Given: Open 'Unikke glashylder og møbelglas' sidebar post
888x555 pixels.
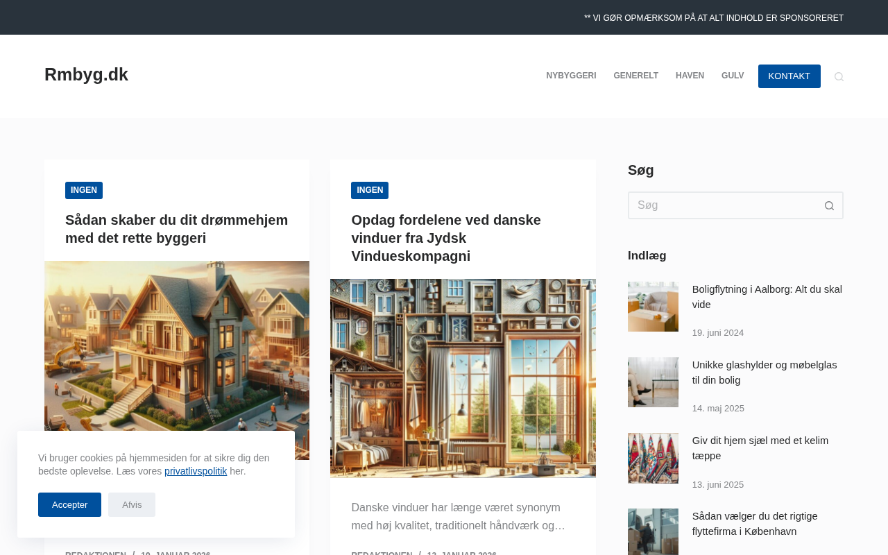Looking at the screenshot, I should [765, 373].
